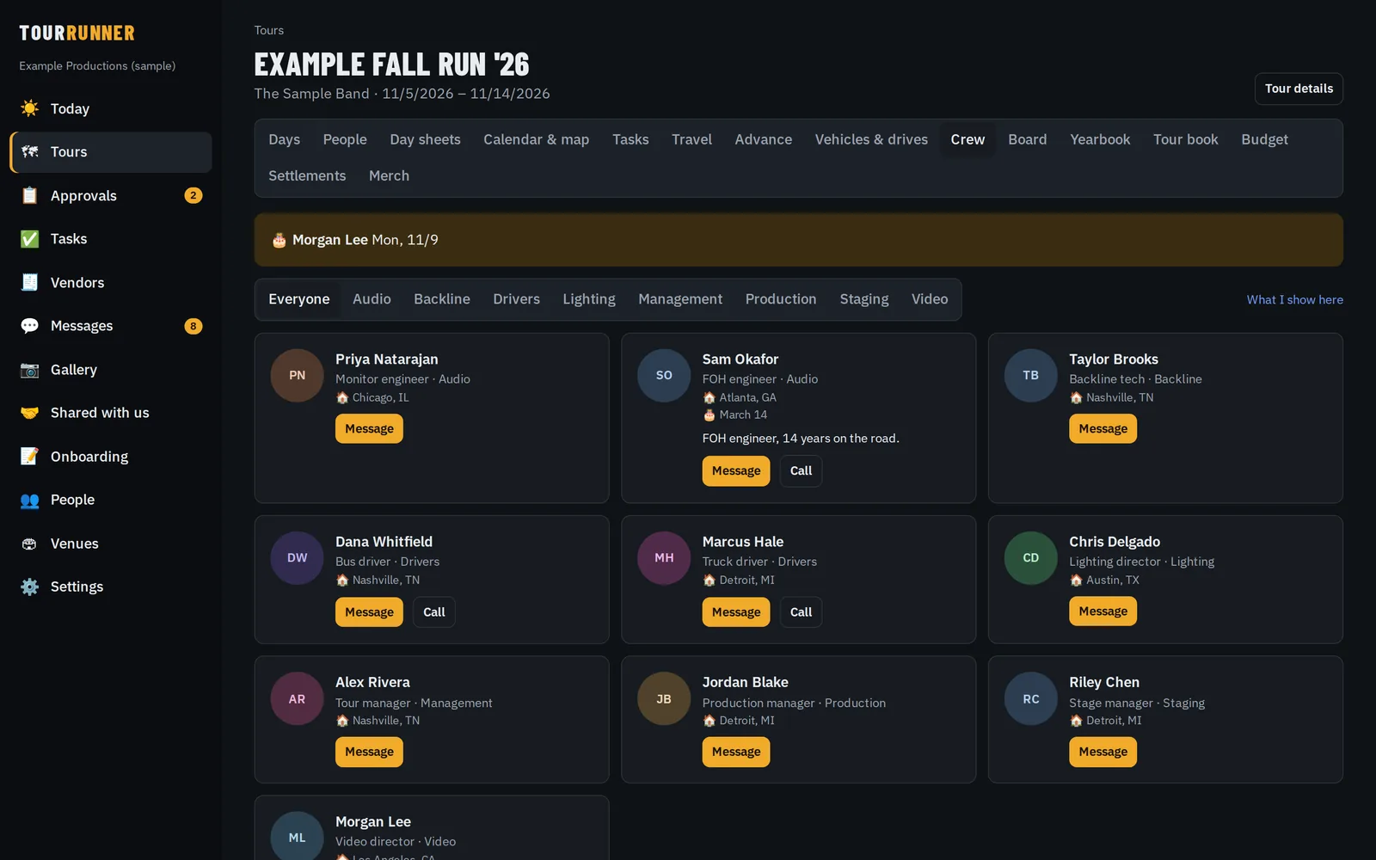Click the Gallery camera icon
Screen dimensions: 1376x860
pyautogui.click(x=29, y=370)
